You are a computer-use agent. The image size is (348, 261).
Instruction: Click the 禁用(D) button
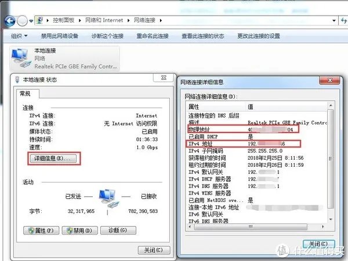pyautogui.click(x=79, y=230)
